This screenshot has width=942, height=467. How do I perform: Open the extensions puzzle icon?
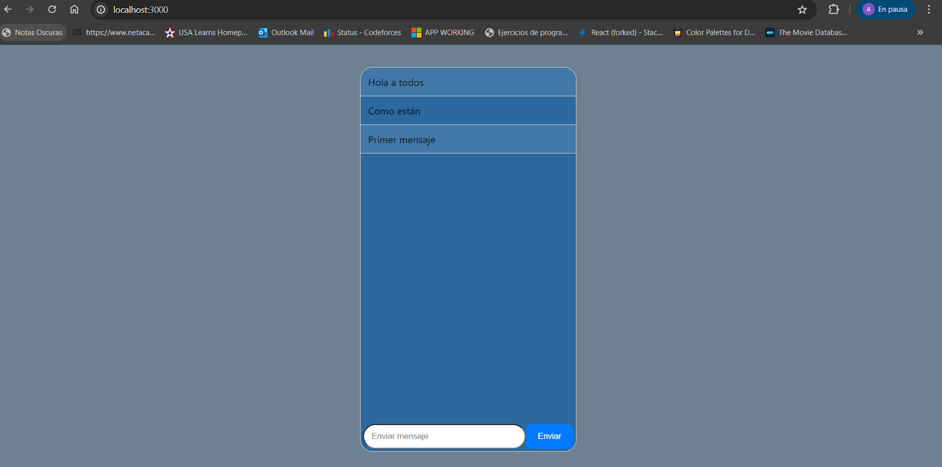tap(833, 10)
